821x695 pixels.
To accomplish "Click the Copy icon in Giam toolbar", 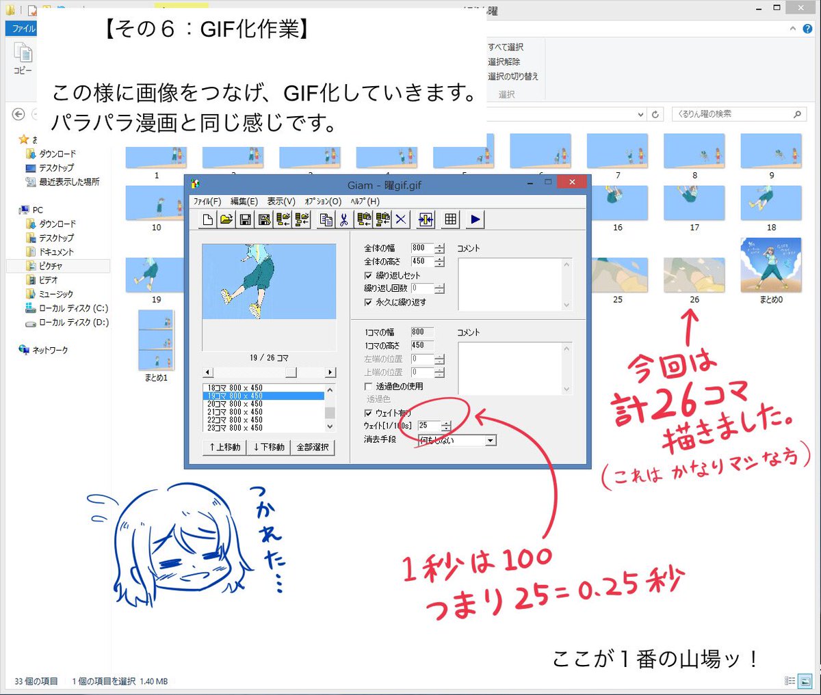I will 326,219.
